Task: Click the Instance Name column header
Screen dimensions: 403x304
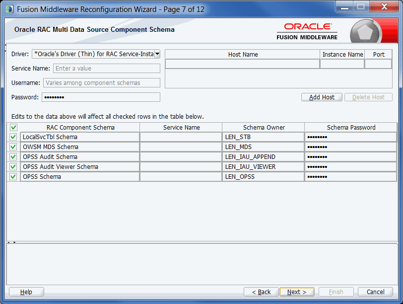Action: click(x=342, y=55)
